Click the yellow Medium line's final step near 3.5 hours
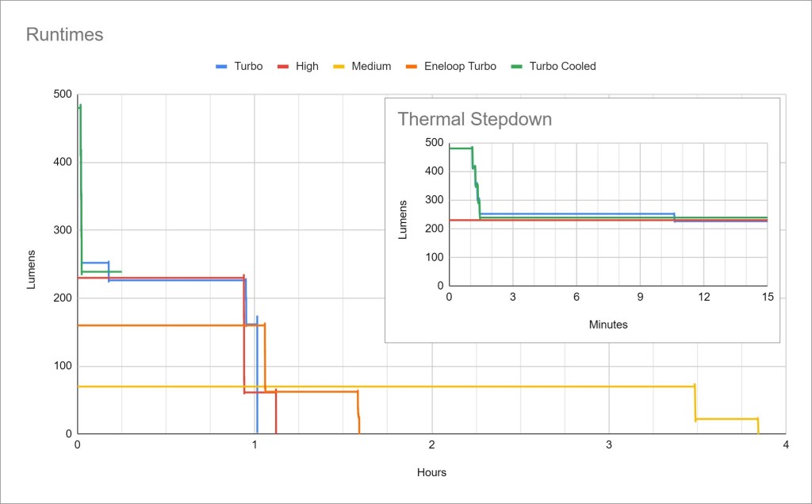812x504 pixels. pyautogui.click(x=726, y=418)
